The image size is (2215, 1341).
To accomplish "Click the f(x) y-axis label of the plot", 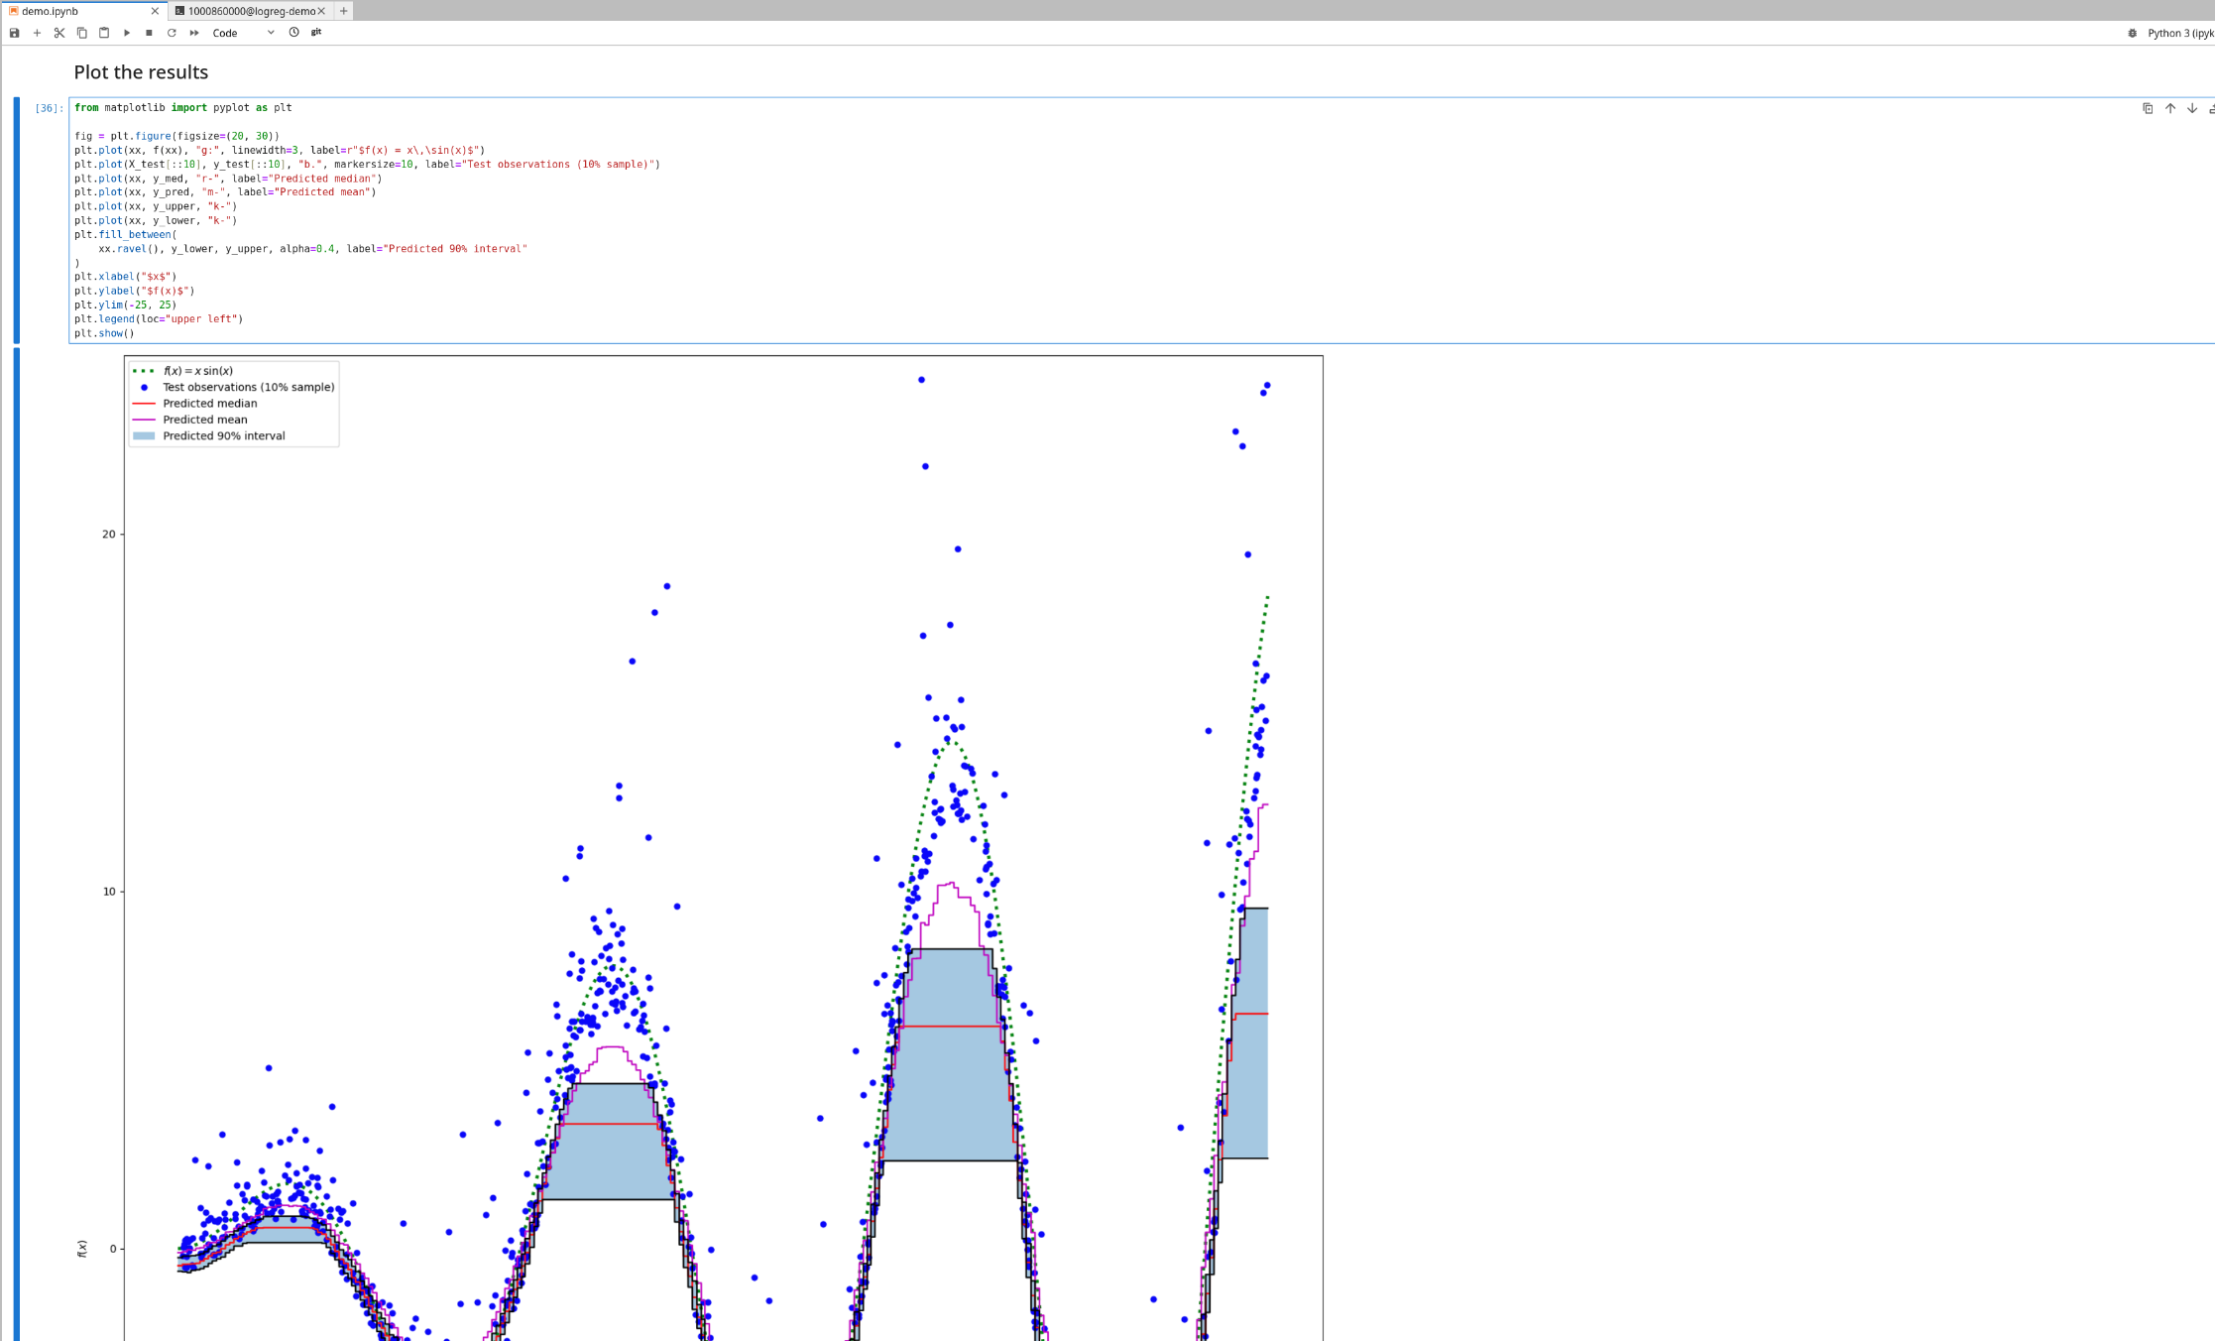I will point(82,1249).
